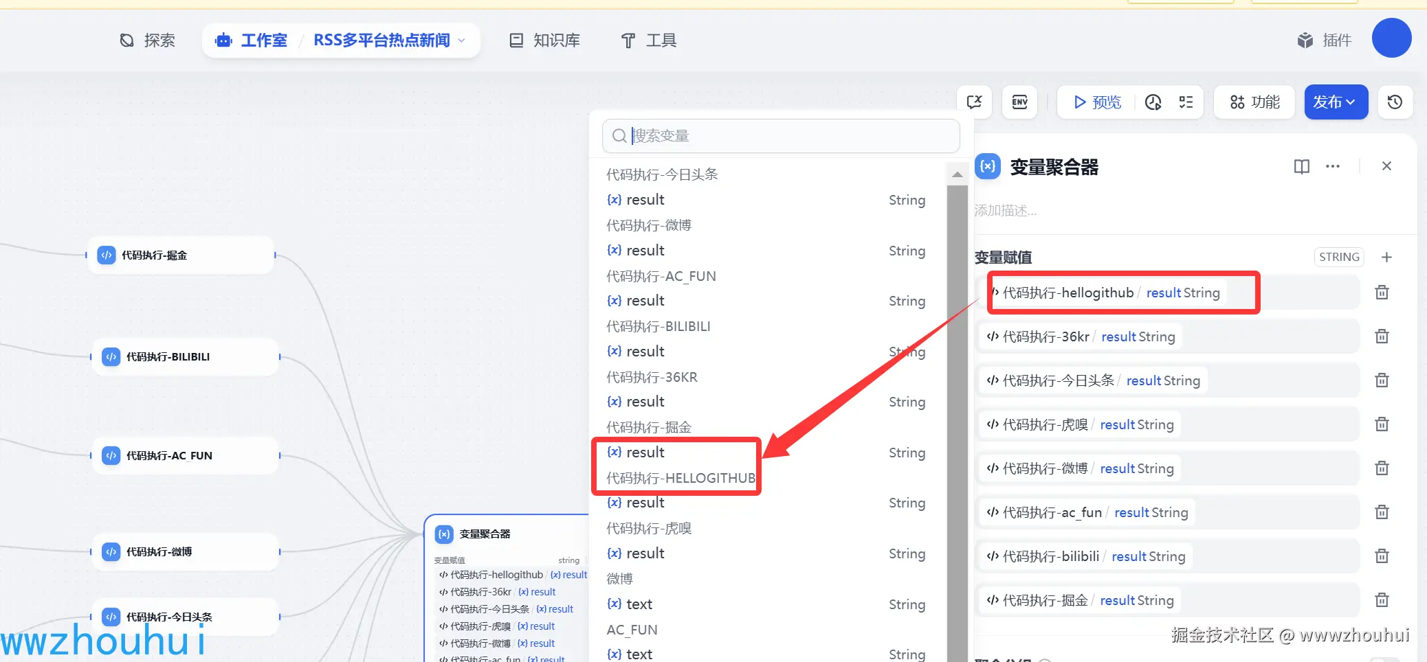Screen dimensions: 1427x662
Task: Select result under 代码执行-微博
Action: (766, 251)
